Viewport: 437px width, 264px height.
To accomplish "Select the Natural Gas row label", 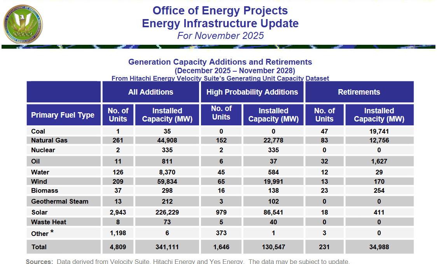I will (49, 140).
